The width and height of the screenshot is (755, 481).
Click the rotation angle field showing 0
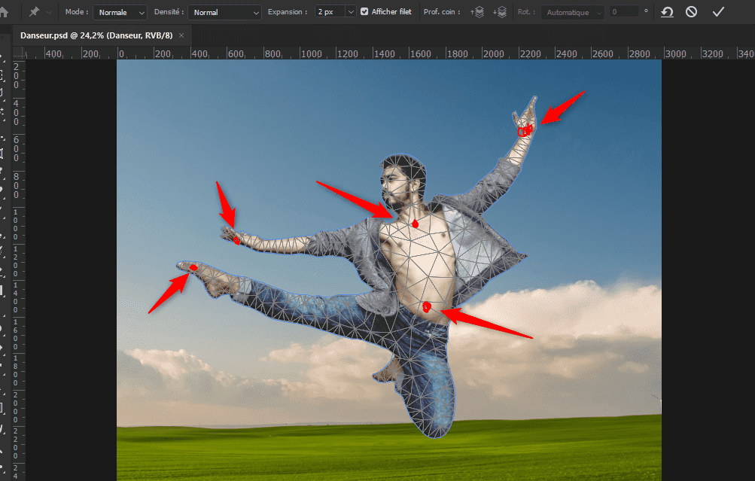[x=625, y=12]
